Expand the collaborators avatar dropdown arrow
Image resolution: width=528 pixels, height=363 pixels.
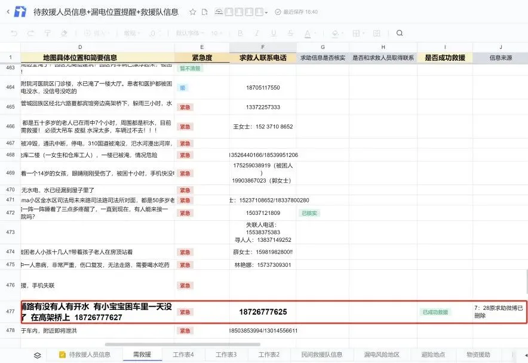(266, 13)
